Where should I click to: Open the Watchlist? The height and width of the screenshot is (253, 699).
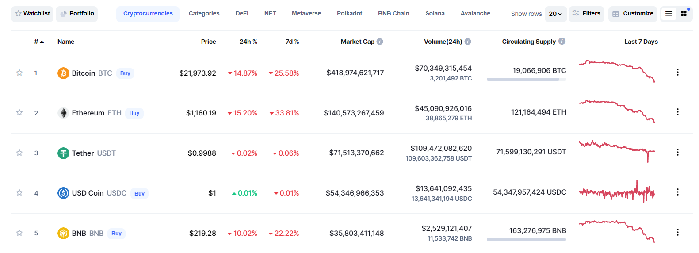pyautogui.click(x=32, y=14)
